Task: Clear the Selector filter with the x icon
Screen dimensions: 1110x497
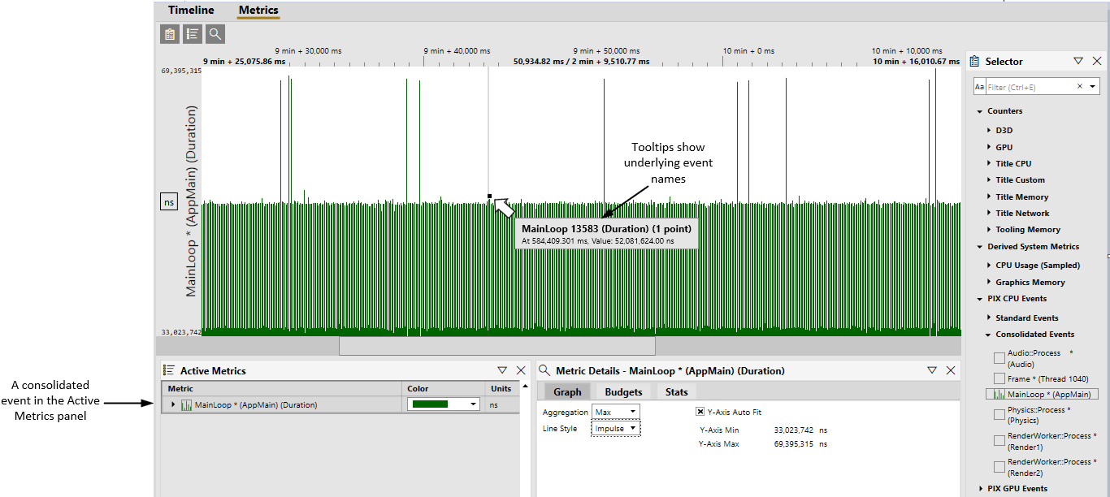Action: [x=1080, y=86]
